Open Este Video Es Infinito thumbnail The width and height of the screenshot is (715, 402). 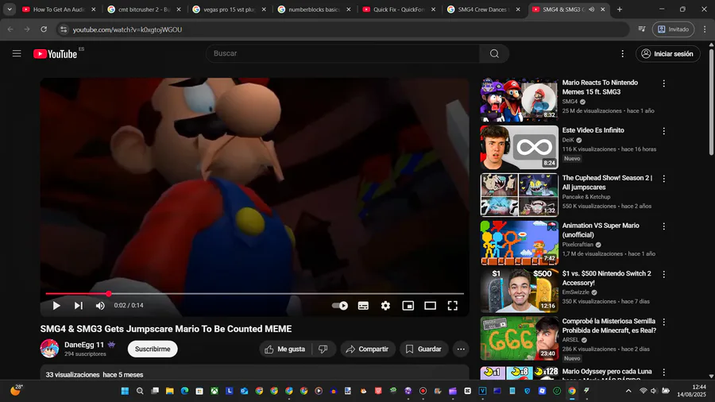pos(519,147)
